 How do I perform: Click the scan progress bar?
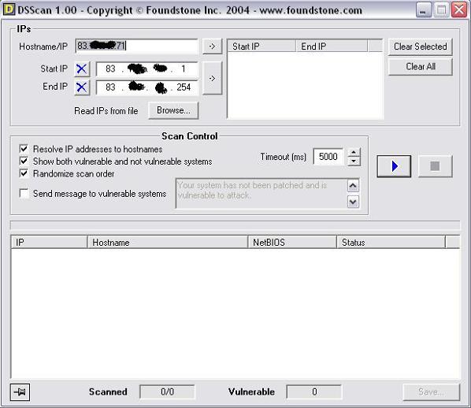(235, 225)
